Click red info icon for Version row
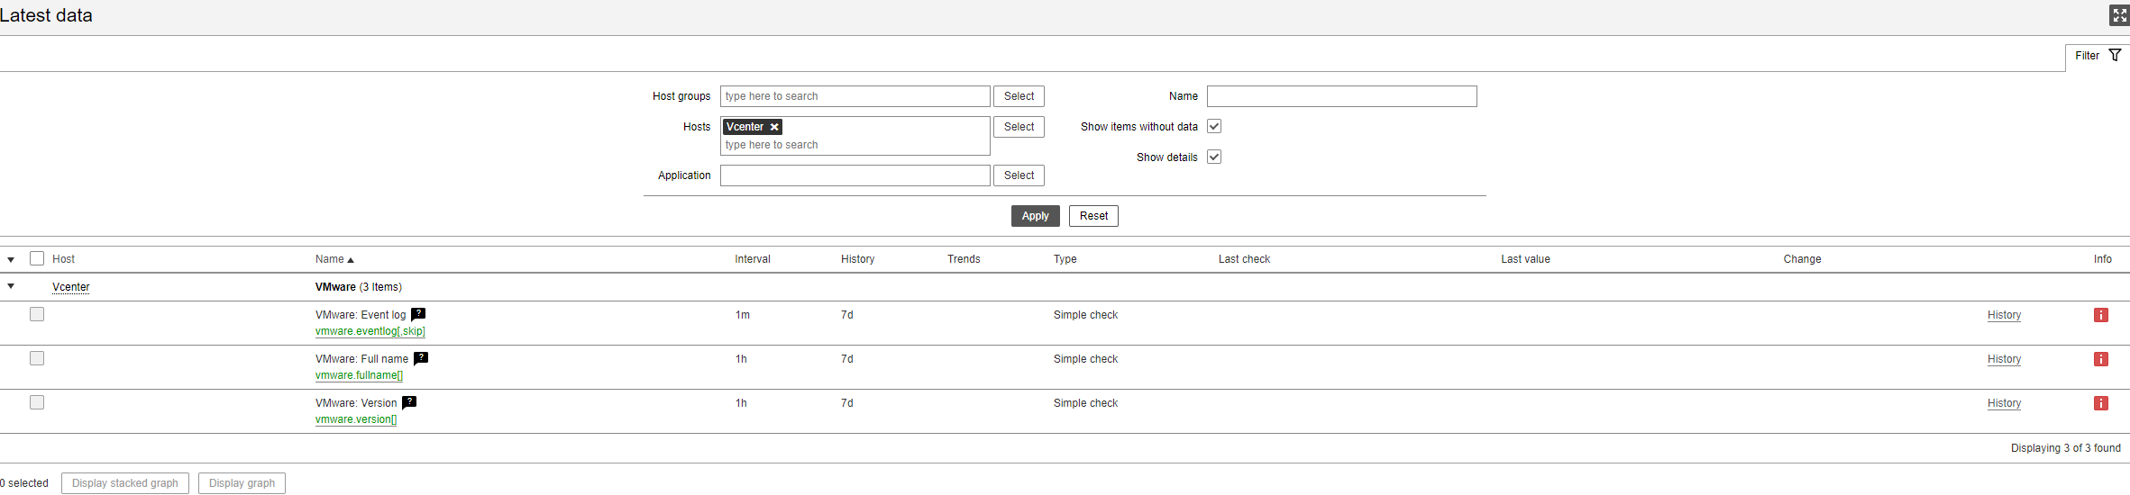The height and width of the screenshot is (495, 2130). click(2101, 403)
